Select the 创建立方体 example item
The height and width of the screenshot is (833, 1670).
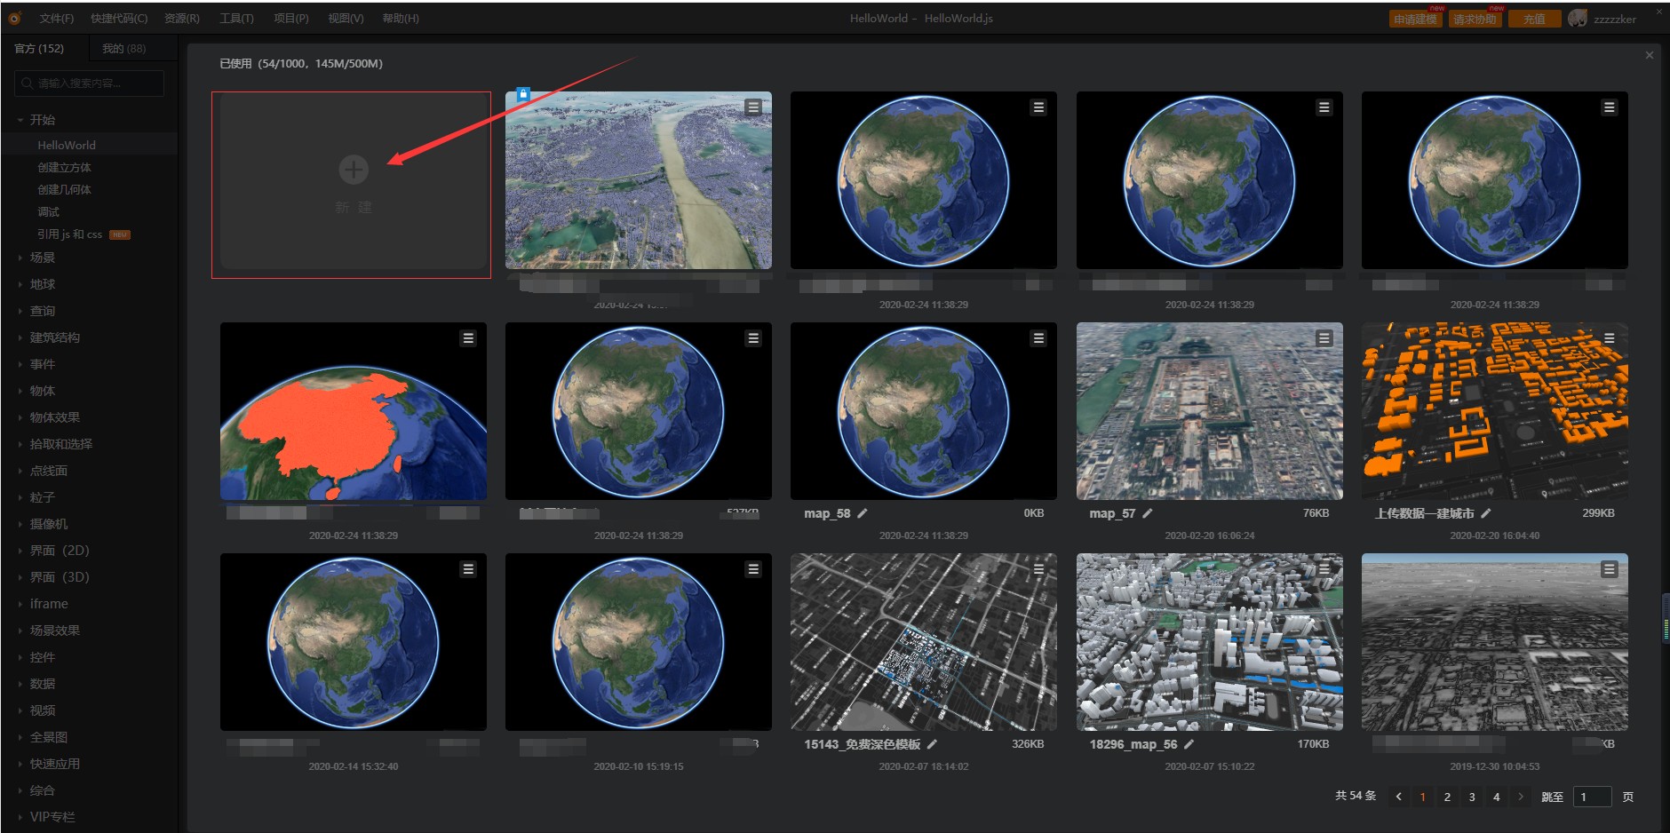[x=64, y=167]
